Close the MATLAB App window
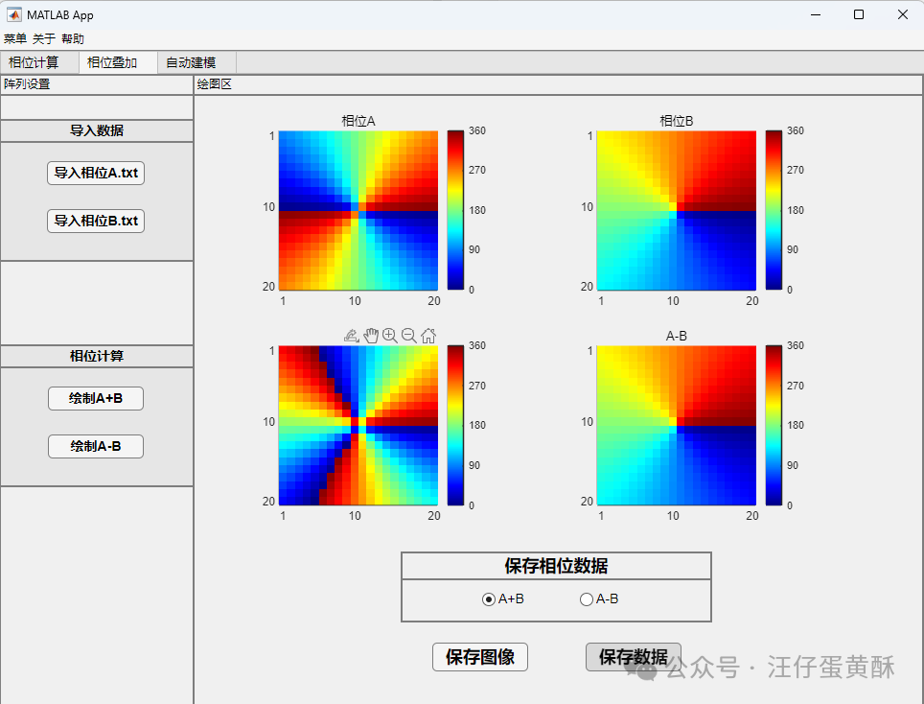 902,14
